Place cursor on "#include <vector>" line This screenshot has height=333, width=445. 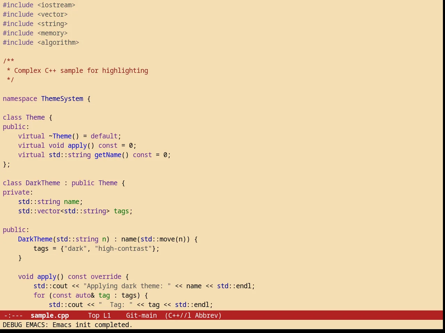tap(35, 14)
